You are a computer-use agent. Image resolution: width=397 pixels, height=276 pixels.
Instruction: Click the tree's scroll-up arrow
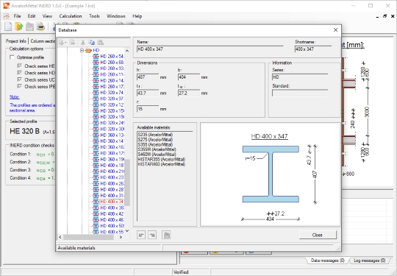[127, 51]
